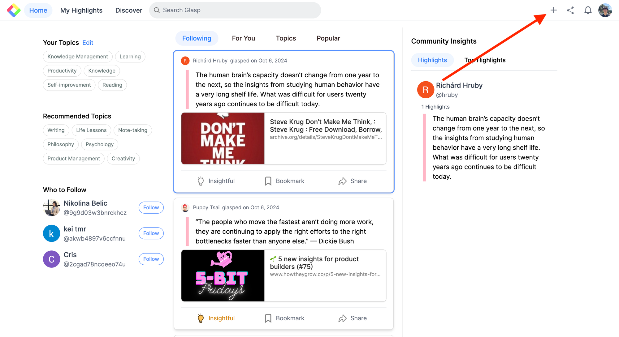Click the Glasp logo icon

pos(14,10)
